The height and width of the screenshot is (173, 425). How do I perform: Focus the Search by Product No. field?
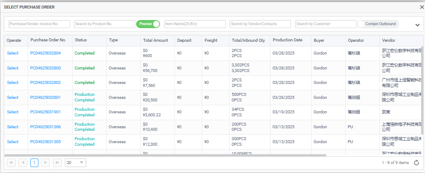point(104,24)
